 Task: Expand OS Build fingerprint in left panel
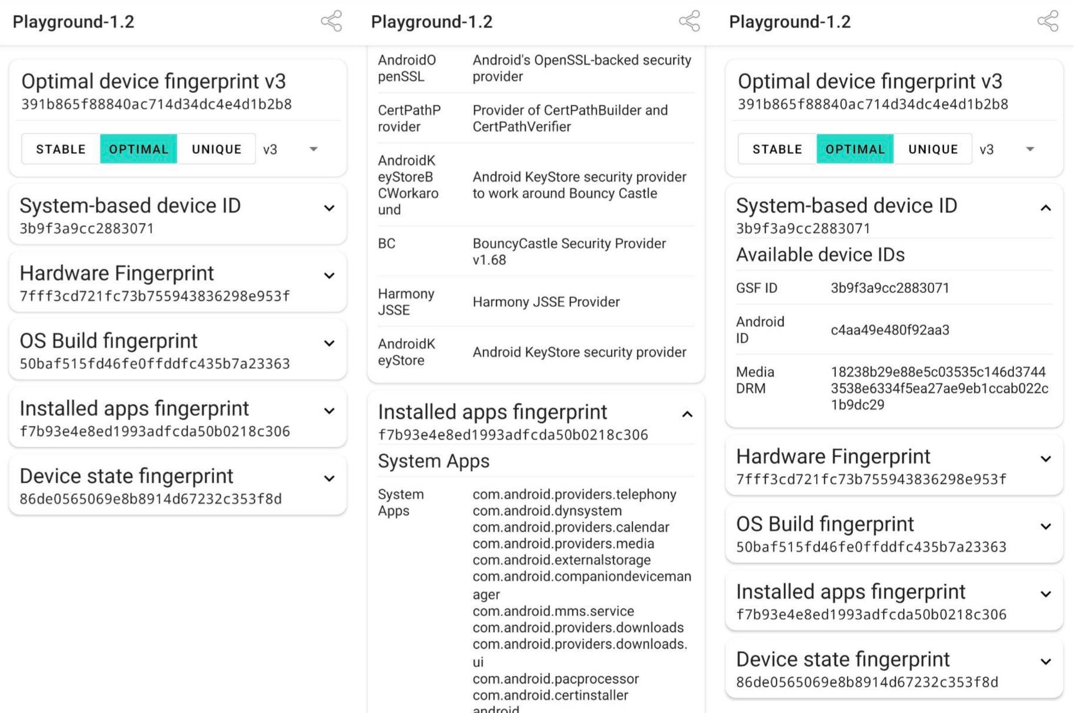click(329, 343)
